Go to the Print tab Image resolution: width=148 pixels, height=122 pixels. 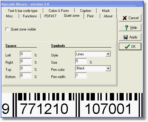90,16
